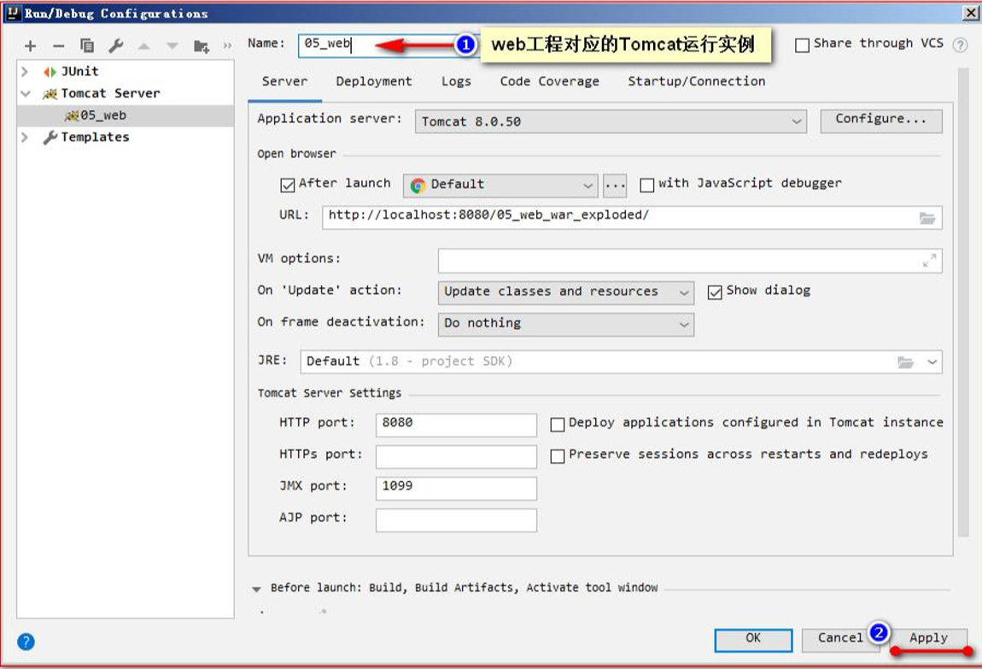The height and width of the screenshot is (669, 982).
Task: Move configuration up arrow icon
Action: (x=144, y=46)
